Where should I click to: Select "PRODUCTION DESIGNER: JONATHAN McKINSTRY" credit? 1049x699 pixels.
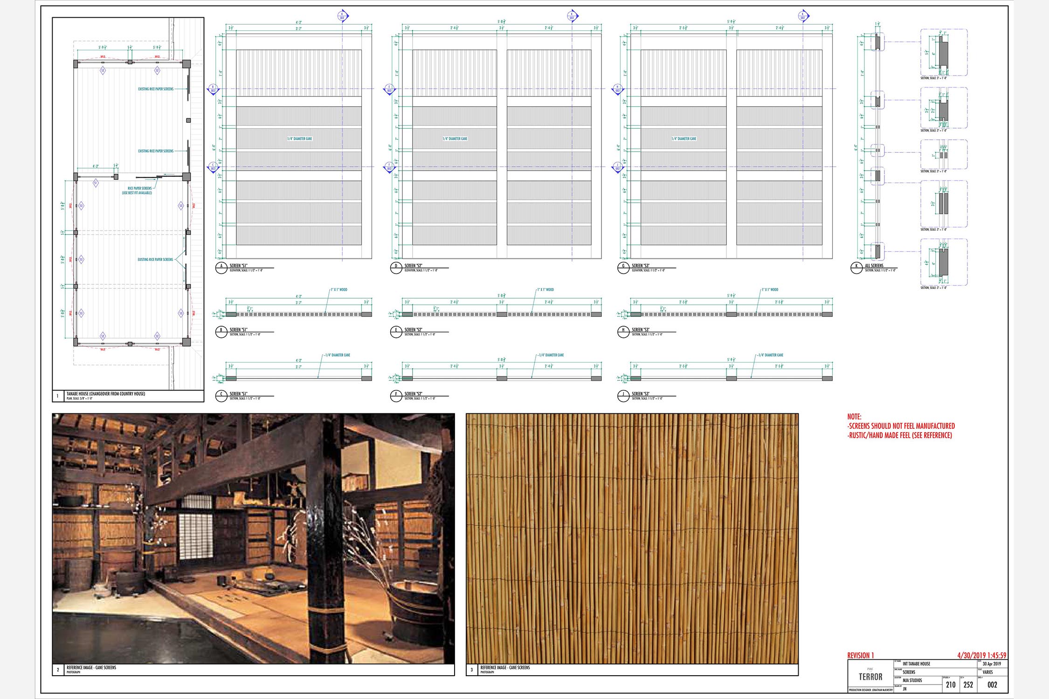point(870,690)
